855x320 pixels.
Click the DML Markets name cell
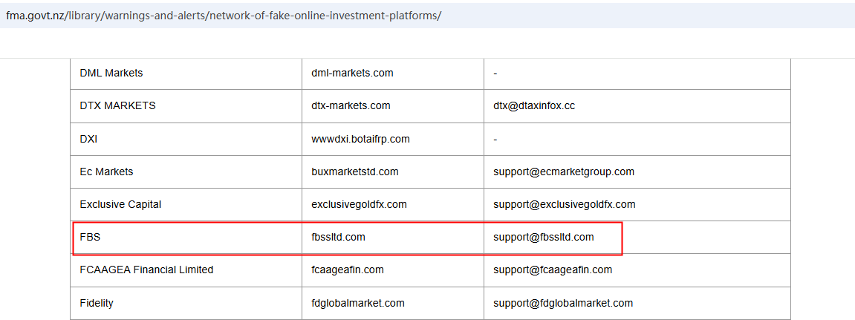tap(111, 73)
